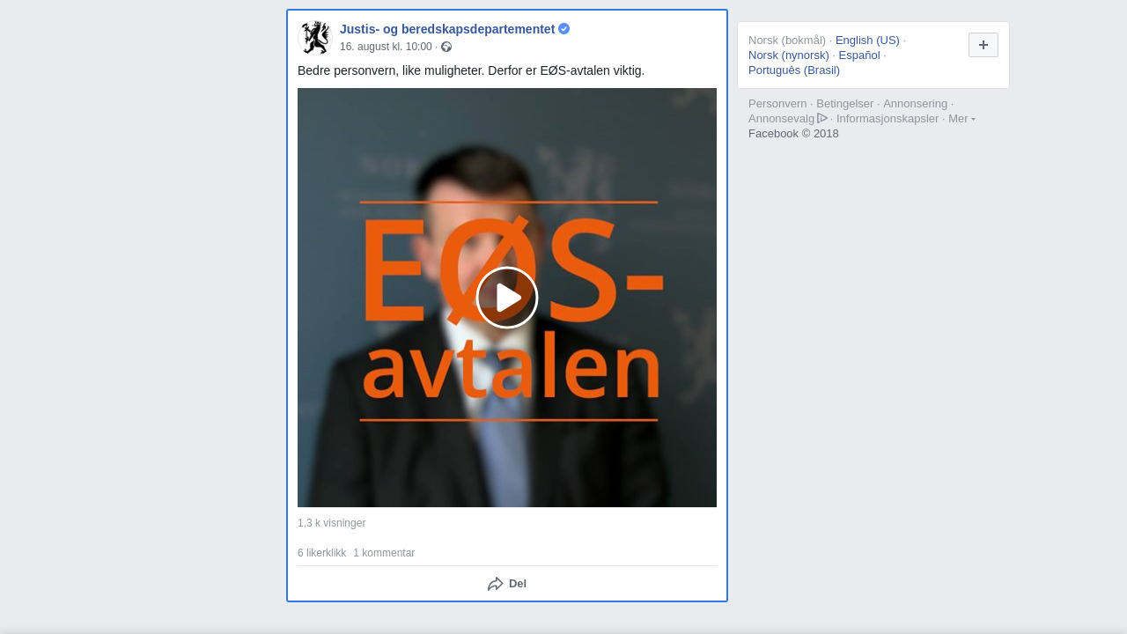
Task: Open the Betingelser footer link
Action: click(x=844, y=104)
